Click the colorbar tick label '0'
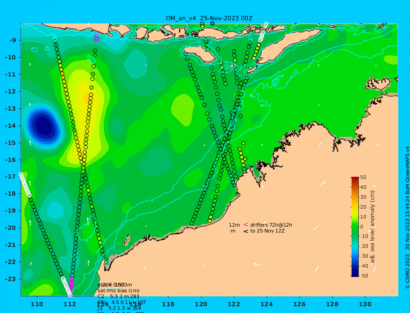This screenshot has width=410, height=313. tap(362, 227)
